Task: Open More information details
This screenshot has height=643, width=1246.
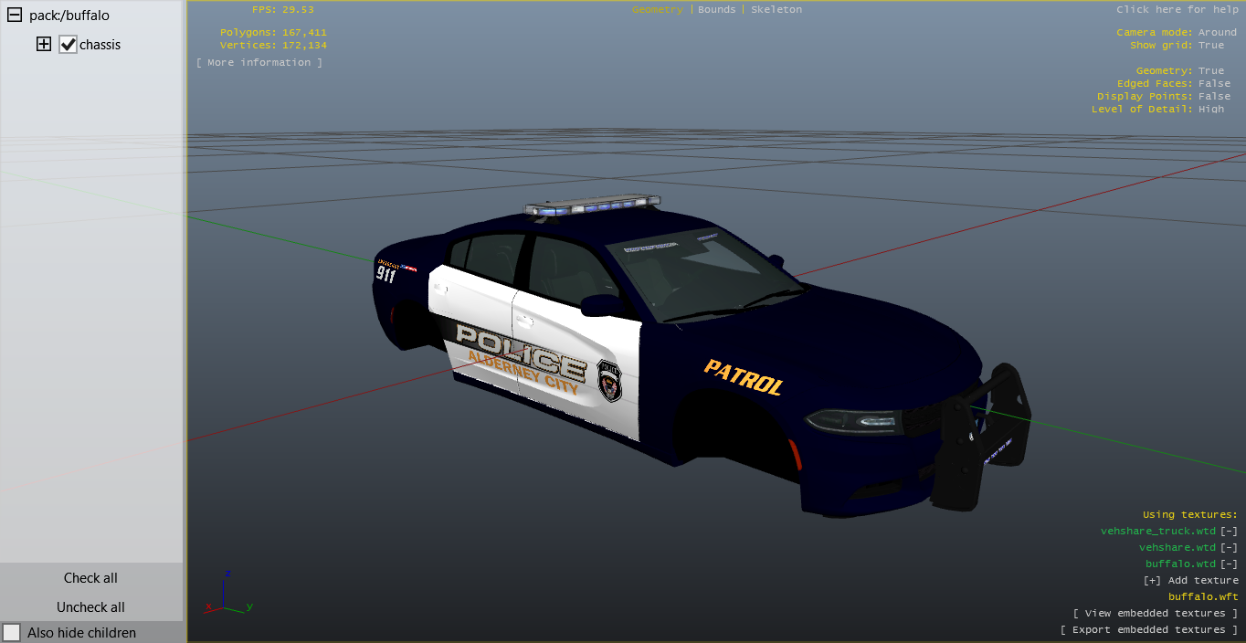Action: [259, 62]
